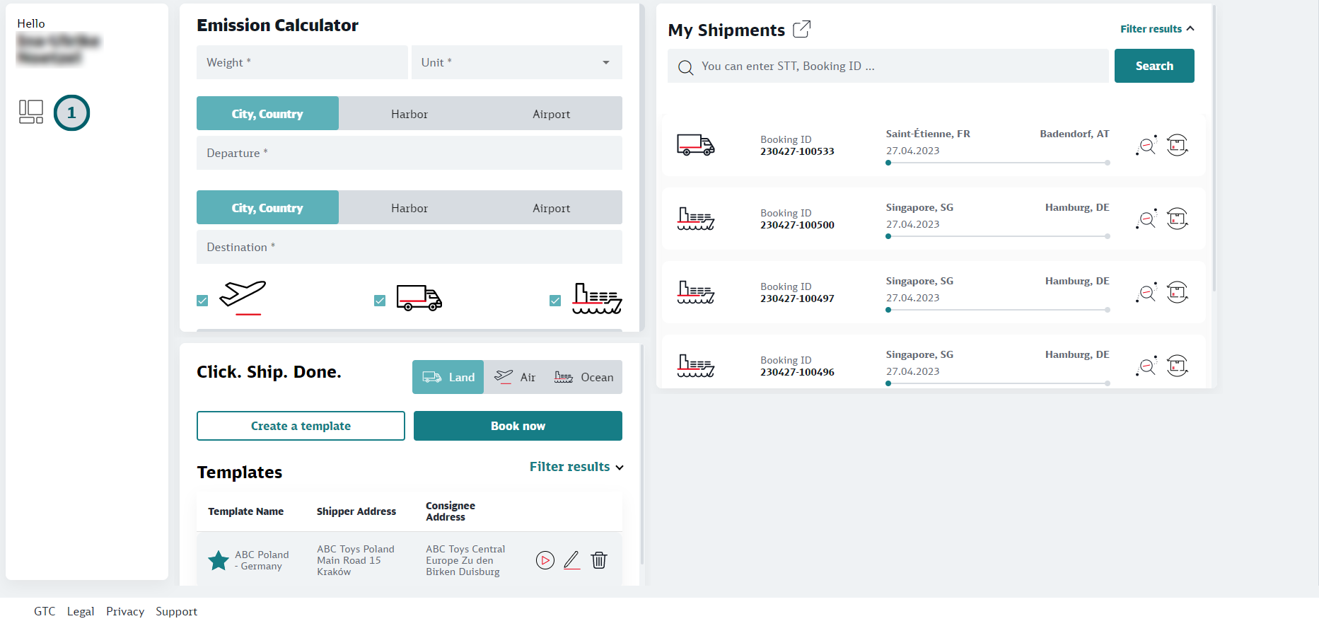Open My Shipments in external view
Viewport: 1319px width, 626px height.
801,30
